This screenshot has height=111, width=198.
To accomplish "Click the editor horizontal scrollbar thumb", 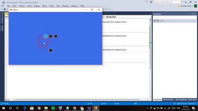I will [78, 100].
